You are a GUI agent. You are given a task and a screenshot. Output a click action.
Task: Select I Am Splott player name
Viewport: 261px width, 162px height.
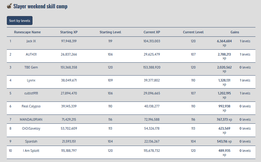click(31, 151)
